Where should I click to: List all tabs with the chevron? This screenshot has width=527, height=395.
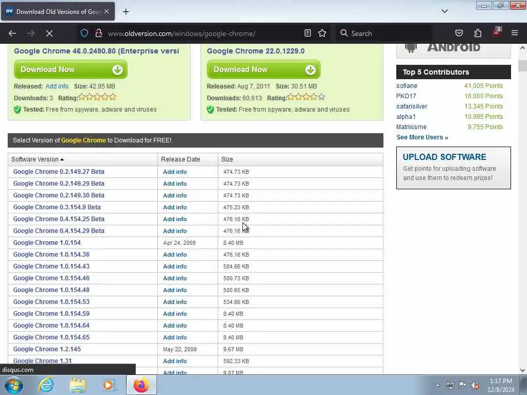[444, 11]
